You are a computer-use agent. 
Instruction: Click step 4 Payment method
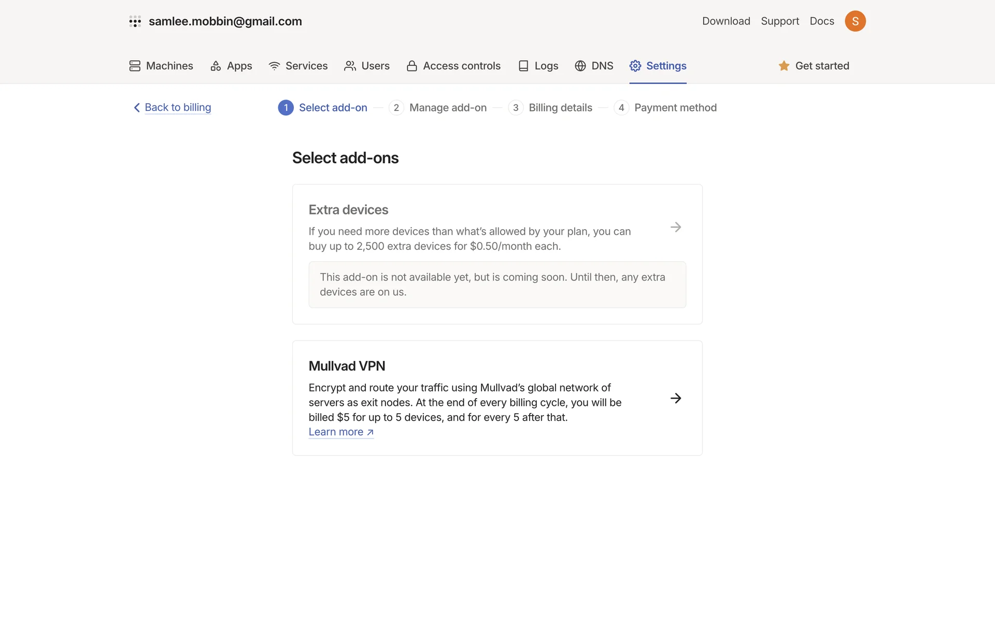click(665, 108)
